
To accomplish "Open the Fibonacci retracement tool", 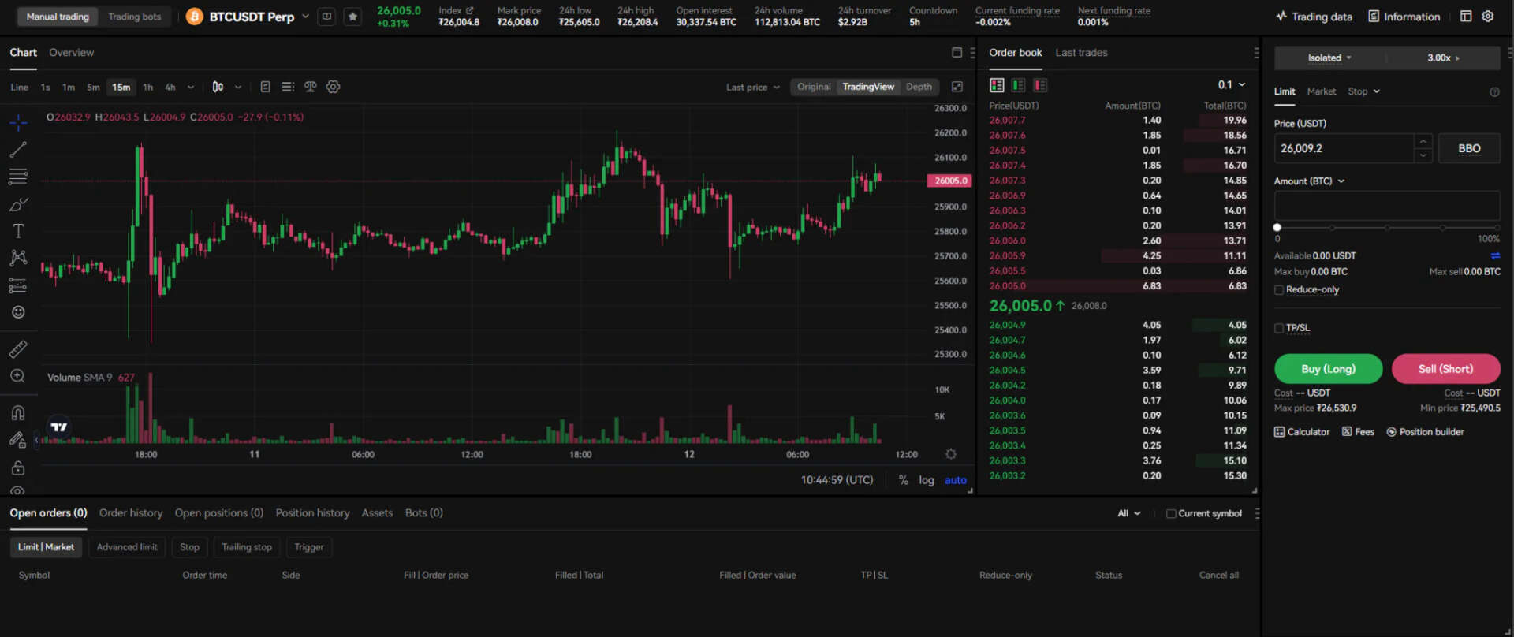I will tap(18, 177).
